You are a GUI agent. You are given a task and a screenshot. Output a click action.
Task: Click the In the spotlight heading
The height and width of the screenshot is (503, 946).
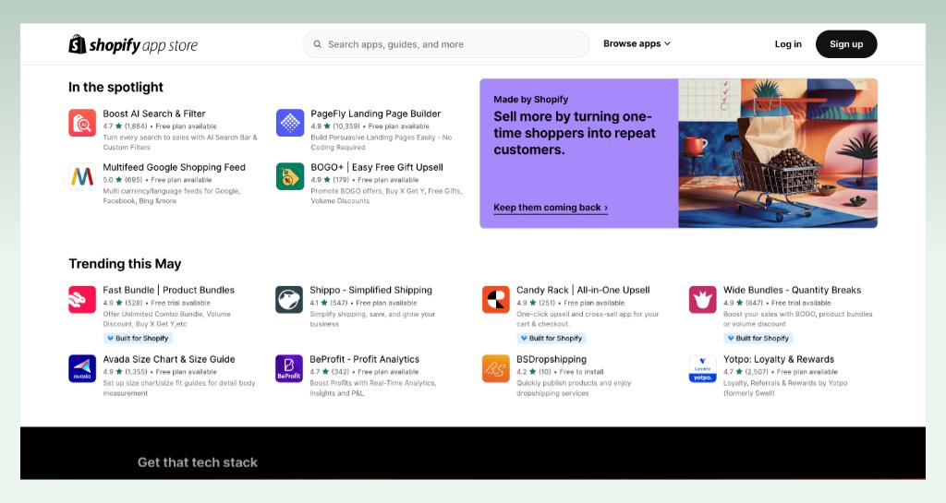coord(115,88)
